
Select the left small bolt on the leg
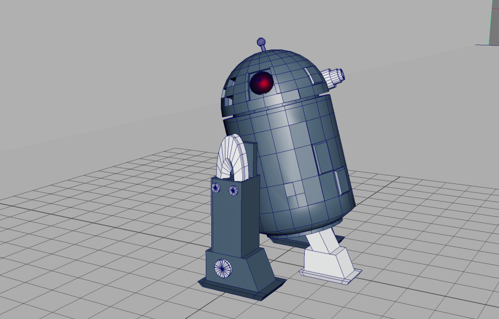pyautogui.click(x=217, y=188)
